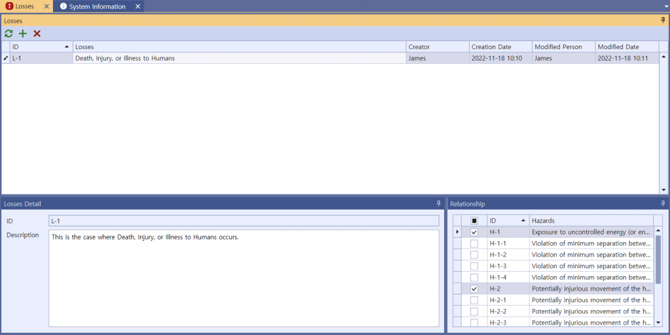Open tab list dropdown arrow at top right

pyautogui.click(x=666, y=7)
